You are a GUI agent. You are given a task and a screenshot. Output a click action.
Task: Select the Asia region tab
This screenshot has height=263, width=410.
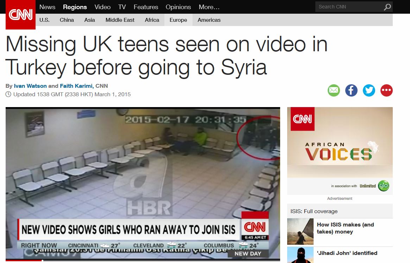pos(89,20)
